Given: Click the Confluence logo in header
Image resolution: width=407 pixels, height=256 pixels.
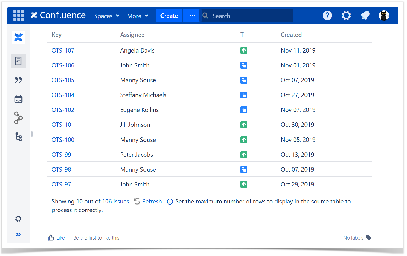Looking at the screenshot, I should [58, 15].
